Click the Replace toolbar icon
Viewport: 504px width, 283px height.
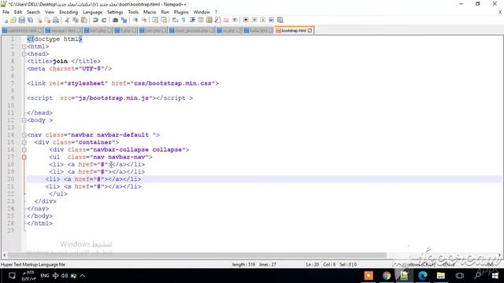coord(124,20)
